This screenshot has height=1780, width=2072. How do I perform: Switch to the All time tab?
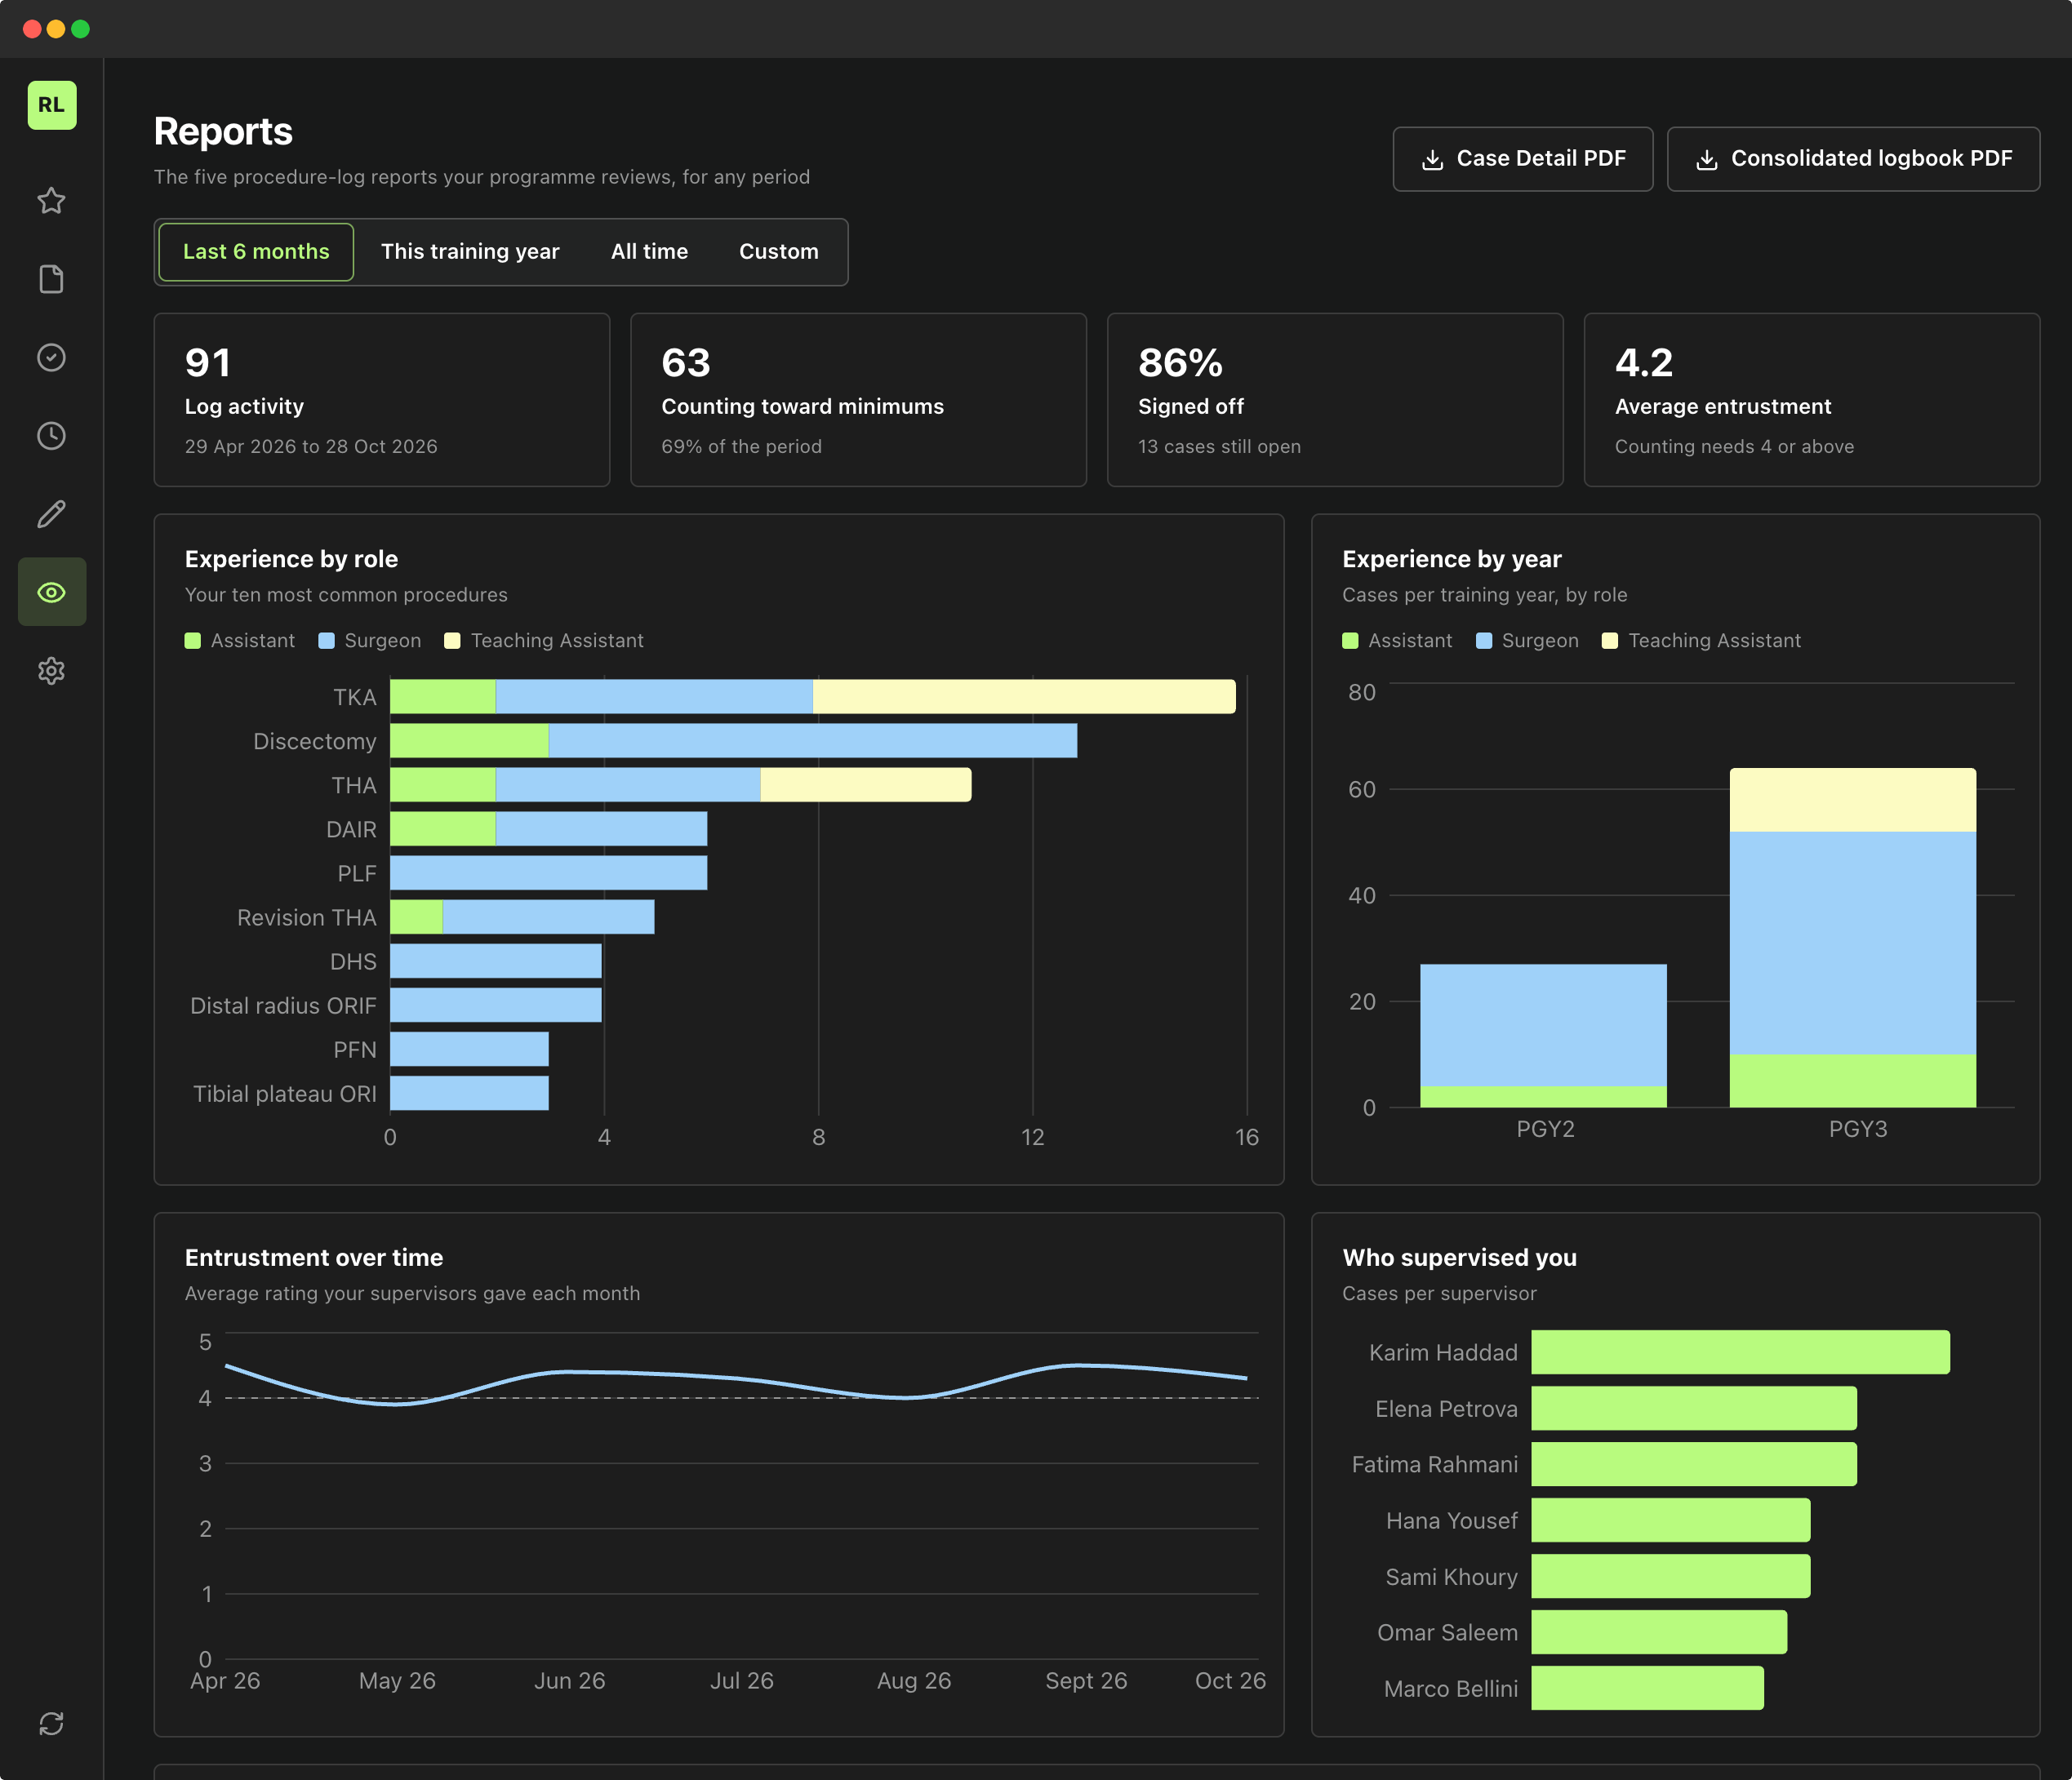pos(649,252)
